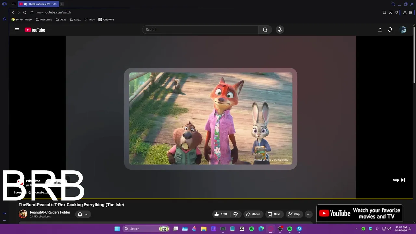
Task: Open the Windows Start menu
Action: pos(117,229)
